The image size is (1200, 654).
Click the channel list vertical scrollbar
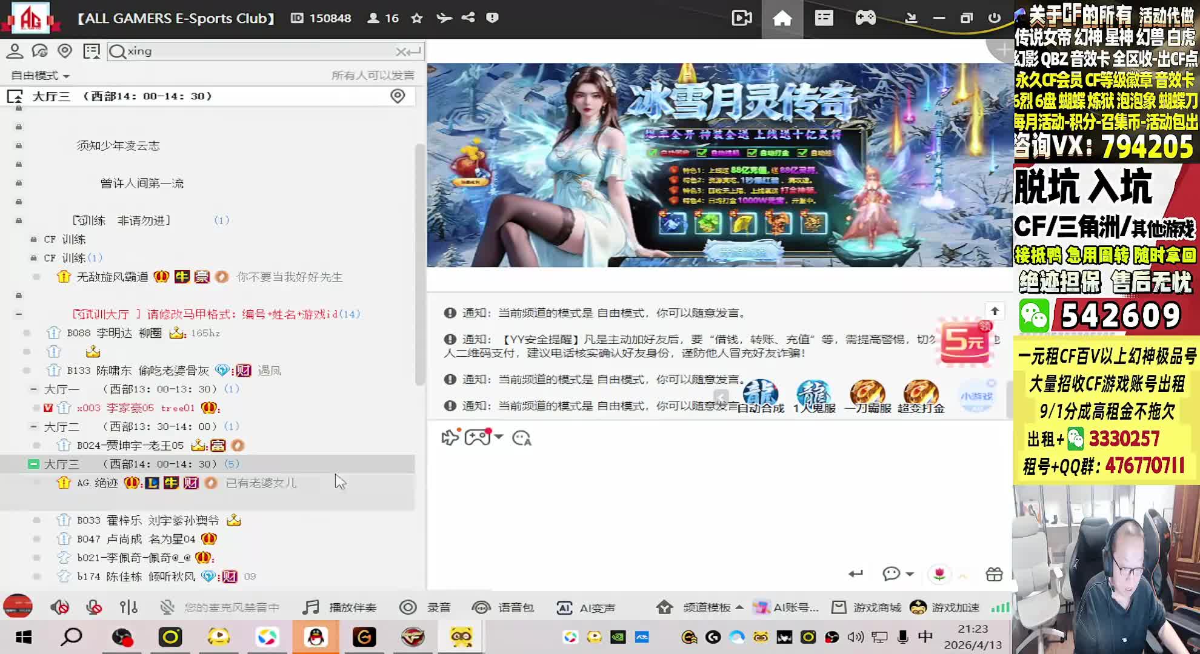tap(419, 264)
